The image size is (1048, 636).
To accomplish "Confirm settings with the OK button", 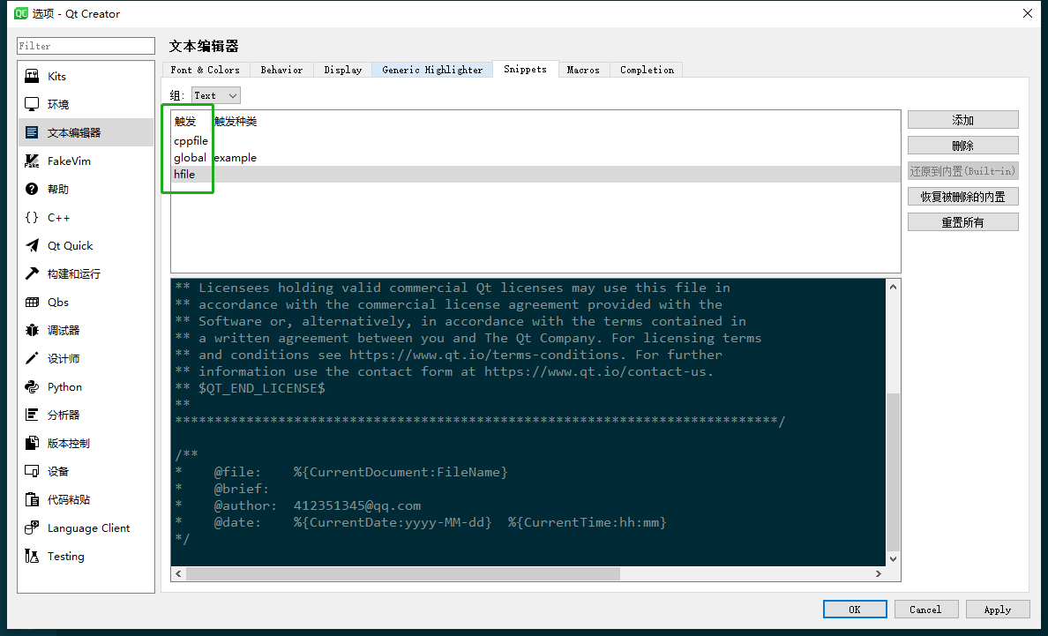I will tap(855, 610).
